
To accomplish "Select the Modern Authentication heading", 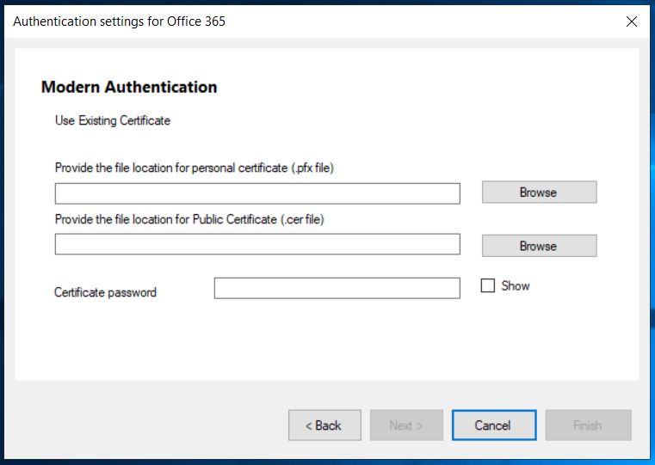I will tap(129, 87).
